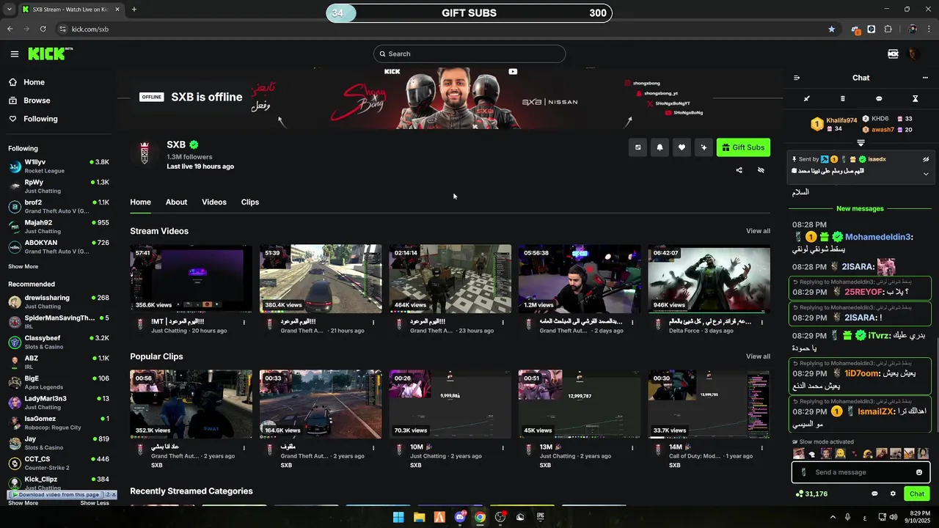Click Show Less under Recommended
Image resolution: width=939 pixels, height=528 pixels.
[x=95, y=503]
